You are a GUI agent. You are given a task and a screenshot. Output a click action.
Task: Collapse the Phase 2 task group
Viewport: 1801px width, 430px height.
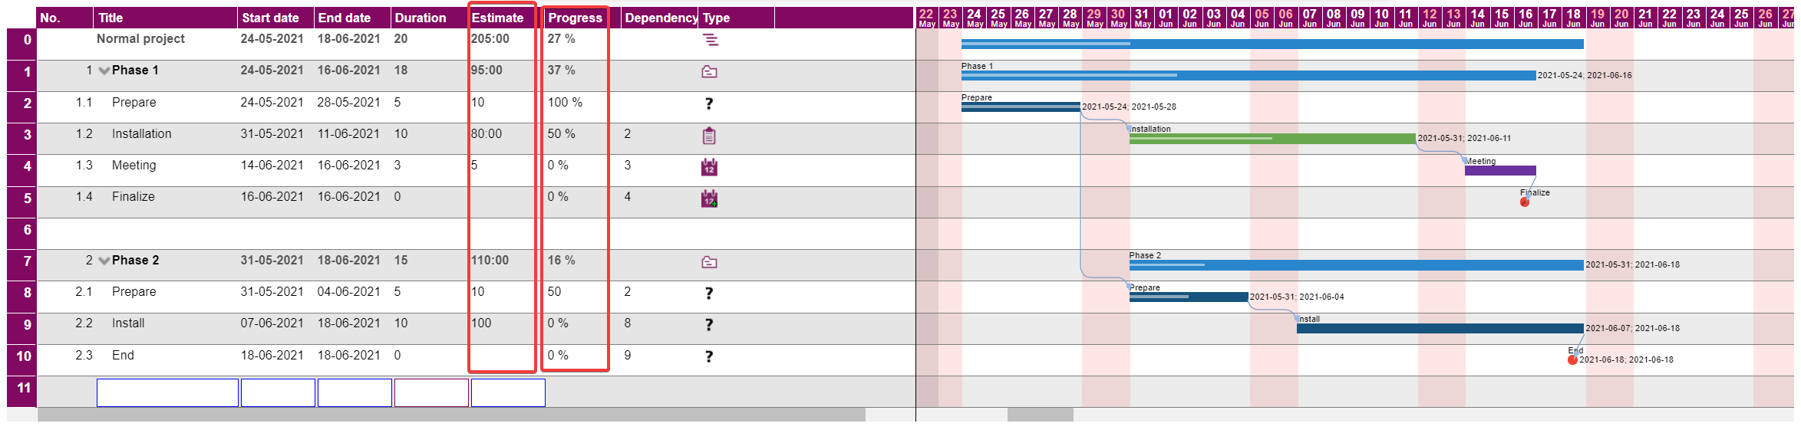(x=104, y=261)
